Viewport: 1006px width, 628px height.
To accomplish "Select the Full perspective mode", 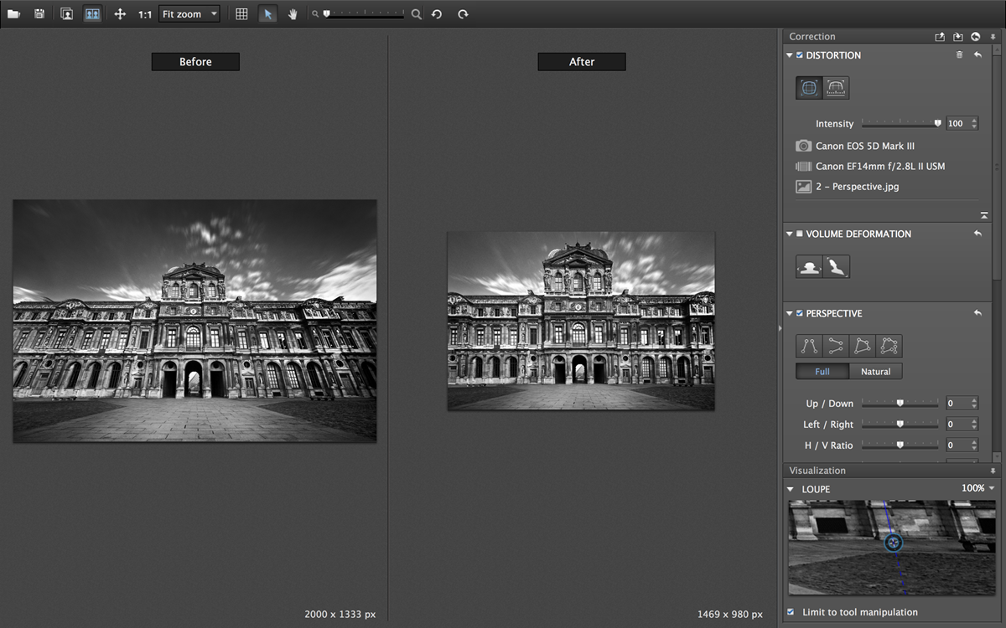I will [822, 371].
